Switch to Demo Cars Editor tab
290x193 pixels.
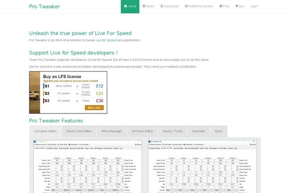coord(79,131)
